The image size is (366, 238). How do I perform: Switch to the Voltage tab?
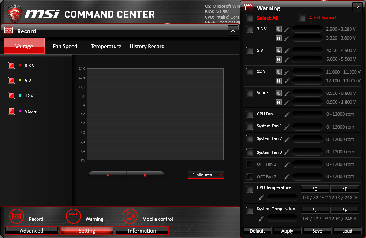(x=24, y=46)
